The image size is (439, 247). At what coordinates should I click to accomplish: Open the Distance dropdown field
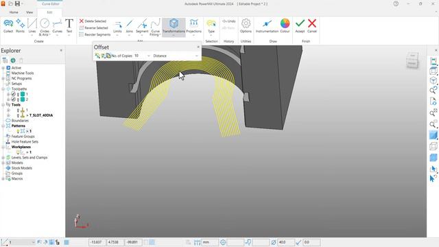176,56
